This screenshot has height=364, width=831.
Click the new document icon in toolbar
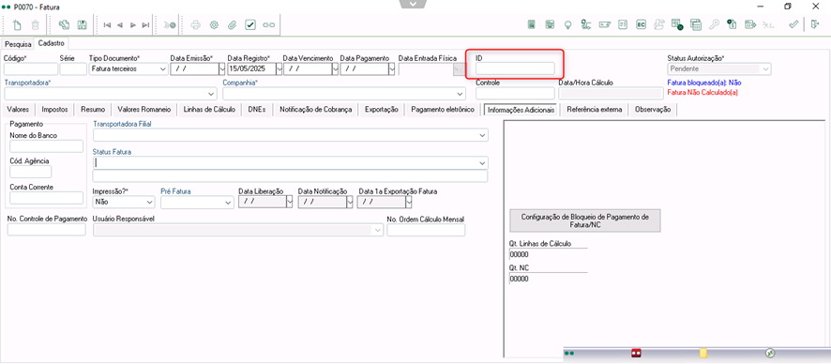click(18, 25)
